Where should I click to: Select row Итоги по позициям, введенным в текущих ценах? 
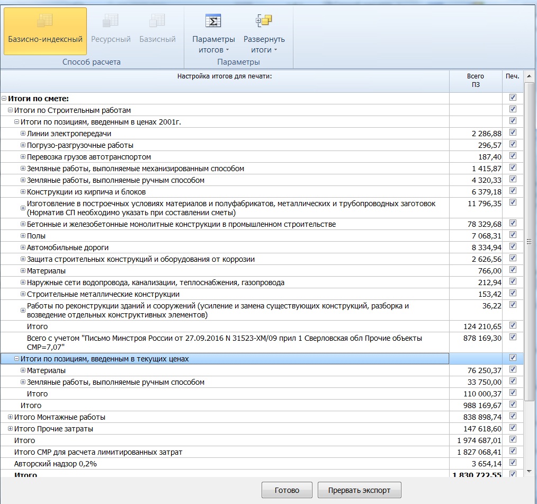(105, 359)
